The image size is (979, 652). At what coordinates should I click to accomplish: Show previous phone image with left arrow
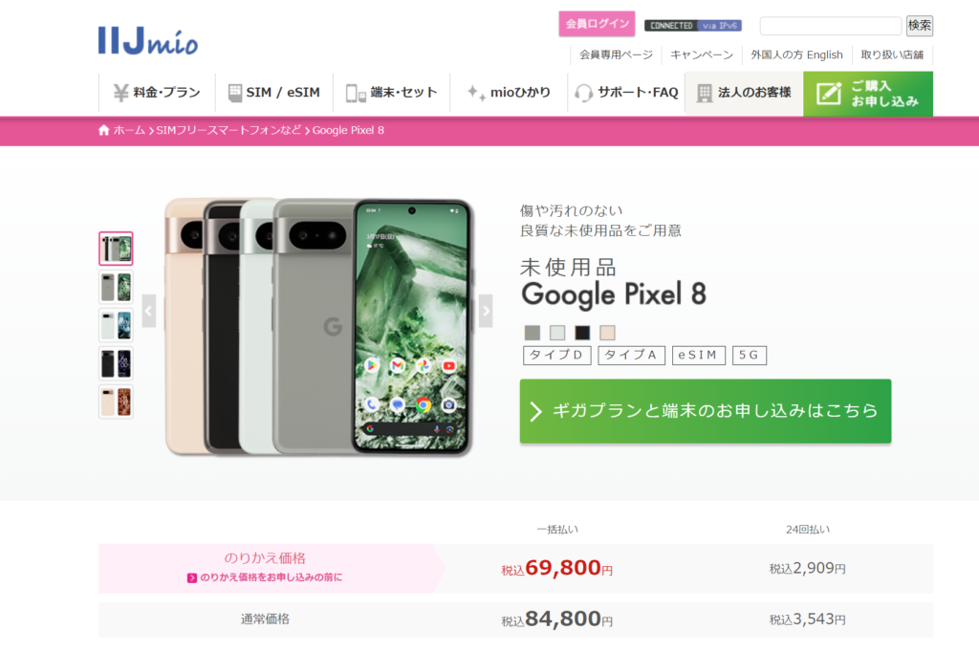(x=148, y=311)
